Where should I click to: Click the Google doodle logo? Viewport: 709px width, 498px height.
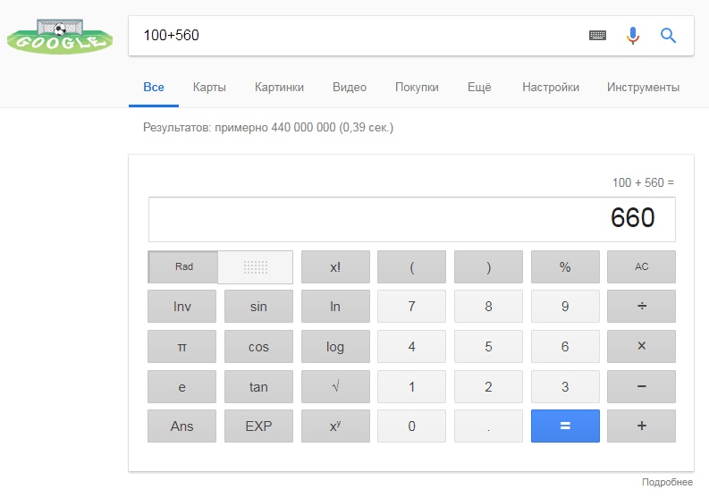pyautogui.click(x=60, y=37)
